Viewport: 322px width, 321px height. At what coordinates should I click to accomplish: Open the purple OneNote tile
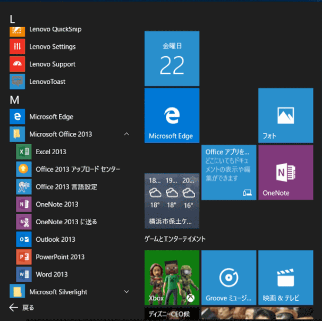point(285,173)
